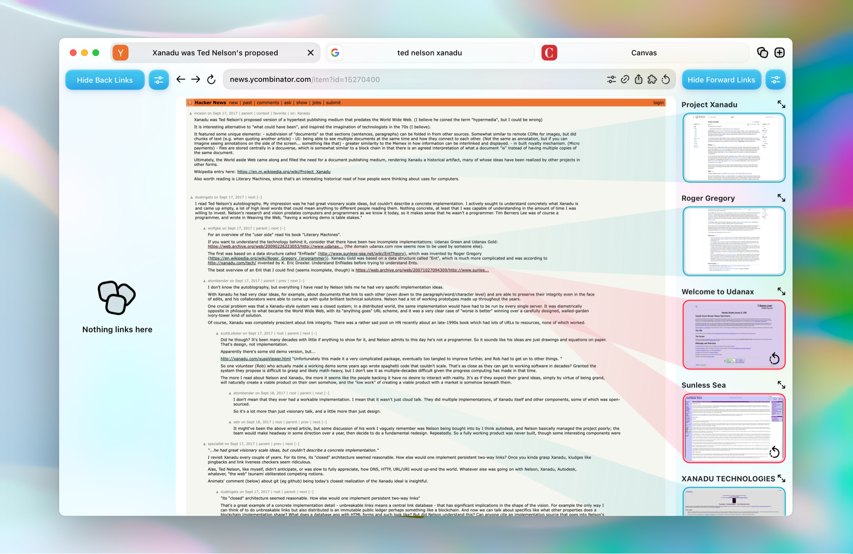Screen dimensions: 853x554
Task: Click the Welcome to Udanax thumbnail
Action: tap(733, 334)
